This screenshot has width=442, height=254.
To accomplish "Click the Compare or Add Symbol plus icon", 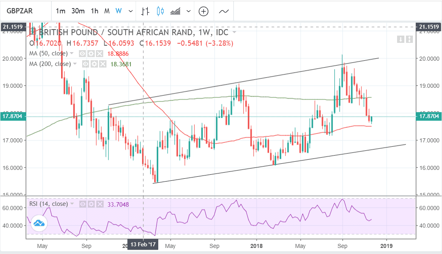I will [203, 11].
